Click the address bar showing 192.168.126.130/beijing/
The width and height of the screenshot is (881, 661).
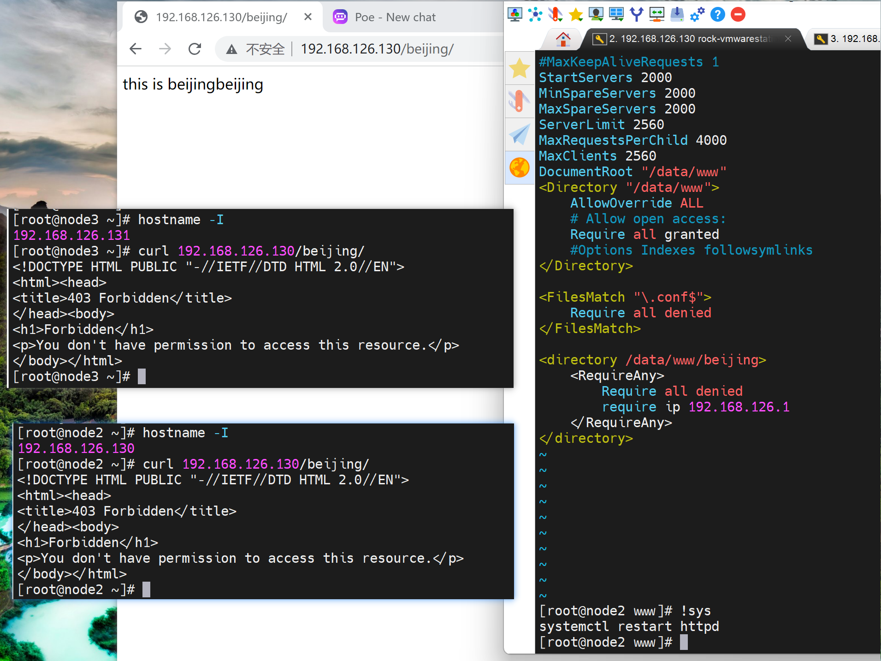pyautogui.click(x=377, y=49)
